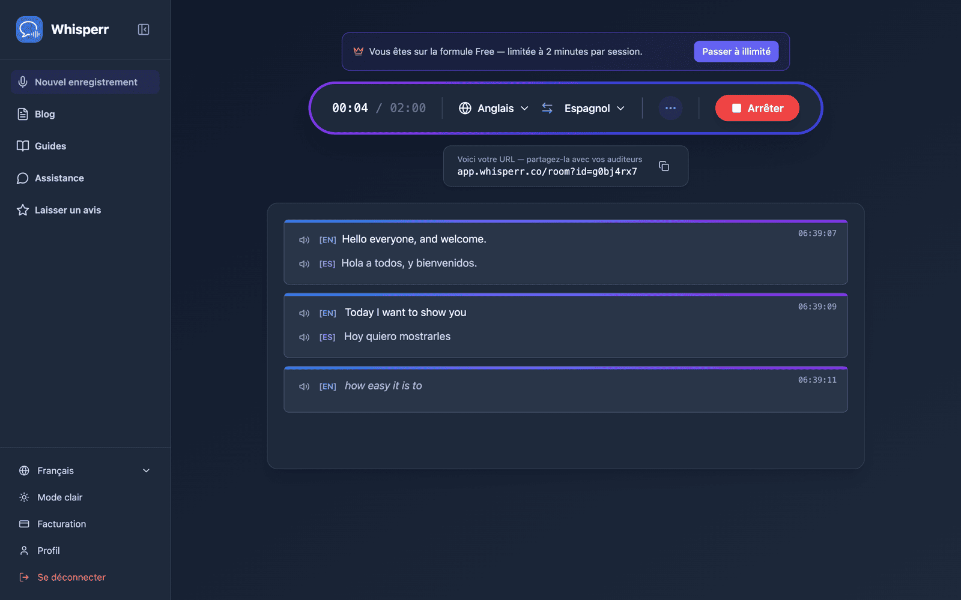Click the 02:00 time limit
961x600 pixels.
pyautogui.click(x=408, y=108)
